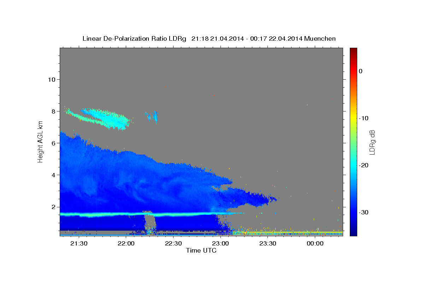Screen dimensions: 424x283
Task: Click the height tick label 8
Action: pyautogui.click(x=54, y=111)
